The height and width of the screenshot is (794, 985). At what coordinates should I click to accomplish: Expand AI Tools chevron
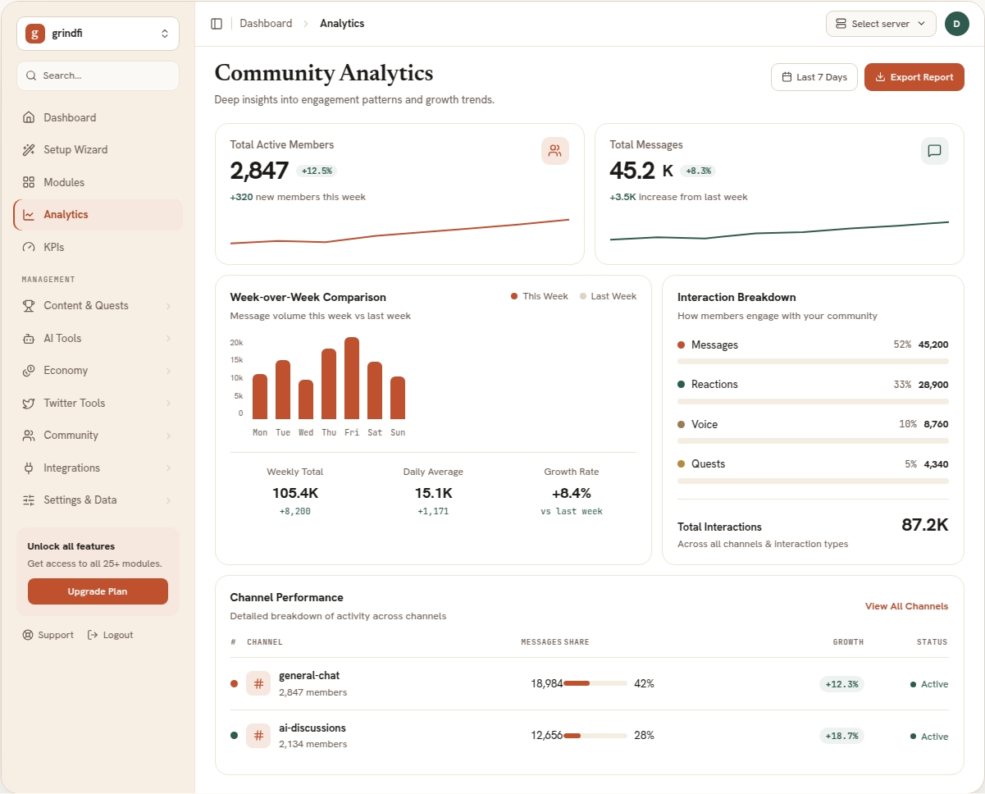(168, 338)
